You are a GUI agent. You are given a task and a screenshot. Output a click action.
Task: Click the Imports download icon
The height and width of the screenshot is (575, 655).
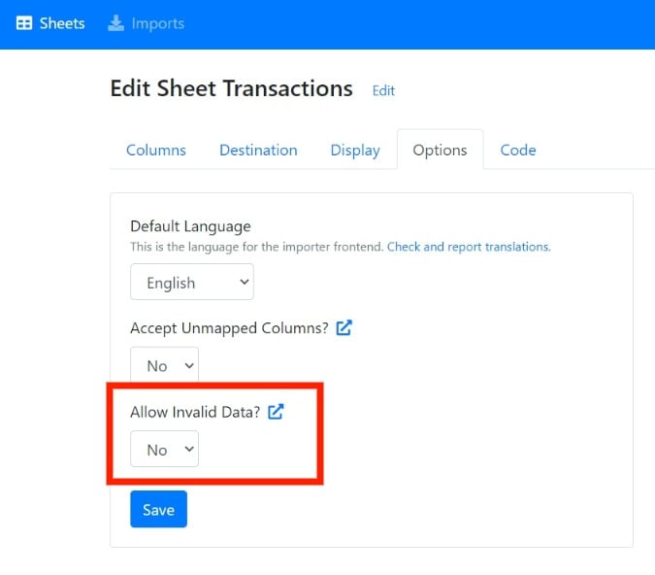115,23
